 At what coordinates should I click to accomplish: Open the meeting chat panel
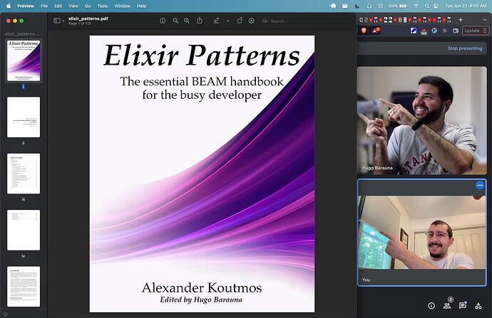pos(463,305)
